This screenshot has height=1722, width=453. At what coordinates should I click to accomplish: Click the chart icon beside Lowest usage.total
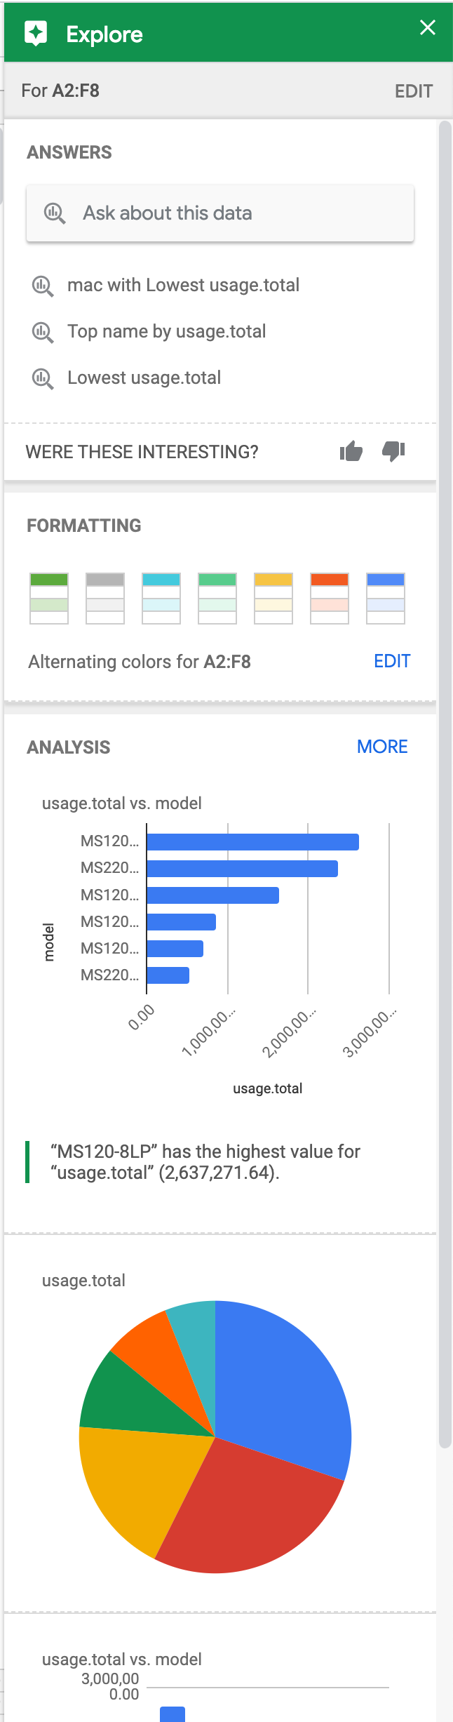click(44, 378)
